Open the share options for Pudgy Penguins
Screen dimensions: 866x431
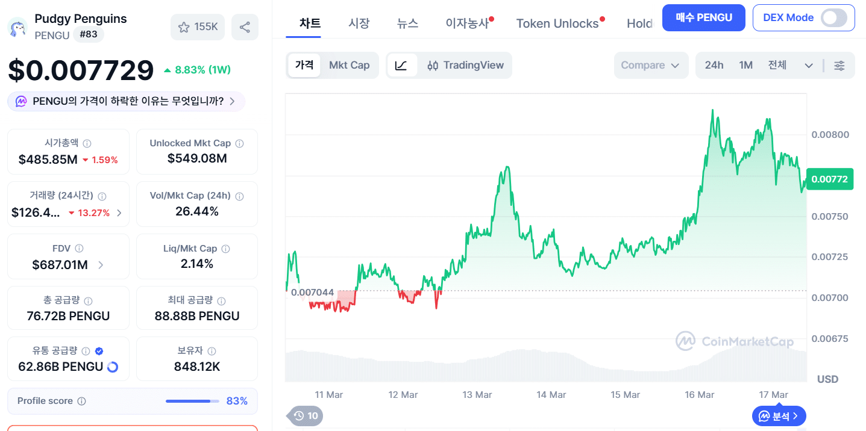pos(245,26)
